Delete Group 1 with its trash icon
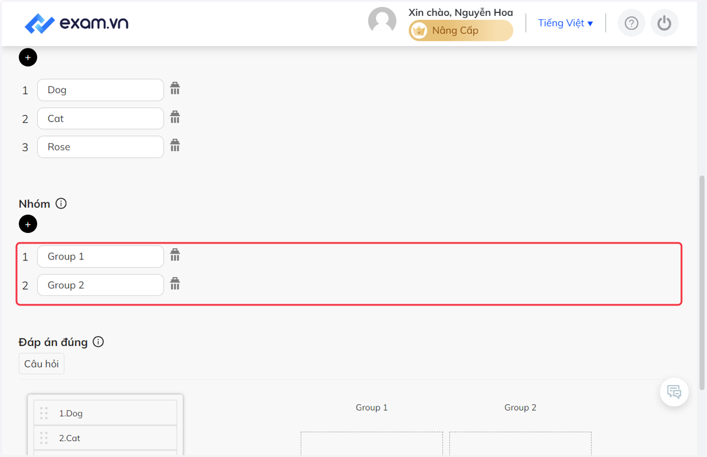This screenshot has width=707, height=457. pyautogui.click(x=175, y=255)
